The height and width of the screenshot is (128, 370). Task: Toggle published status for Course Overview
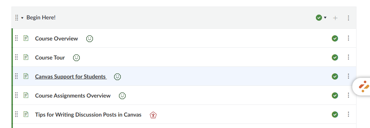point(335,38)
